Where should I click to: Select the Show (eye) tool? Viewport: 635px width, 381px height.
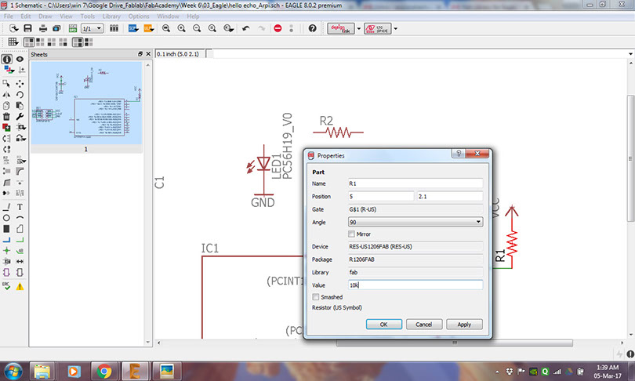click(20, 59)
